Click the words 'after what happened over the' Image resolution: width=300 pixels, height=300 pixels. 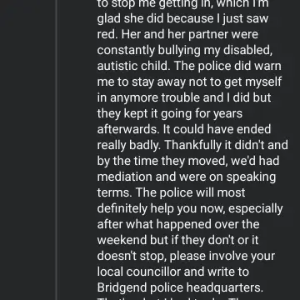pos(178,224)
